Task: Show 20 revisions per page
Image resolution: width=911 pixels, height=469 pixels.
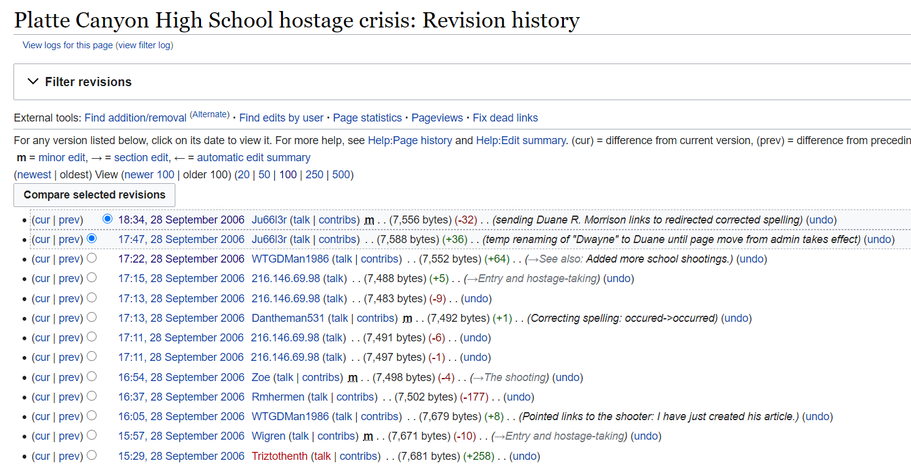Action: [x=243, y=175]
